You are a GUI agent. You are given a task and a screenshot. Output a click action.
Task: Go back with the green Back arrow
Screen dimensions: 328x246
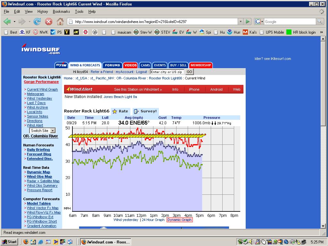coord(8,21)
